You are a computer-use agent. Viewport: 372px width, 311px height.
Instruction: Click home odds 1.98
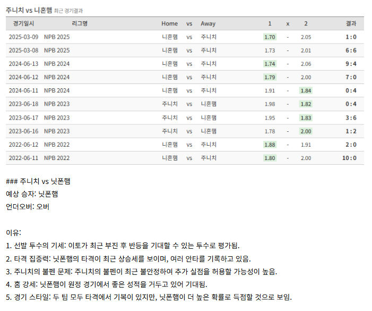click(x=270, y=104)
